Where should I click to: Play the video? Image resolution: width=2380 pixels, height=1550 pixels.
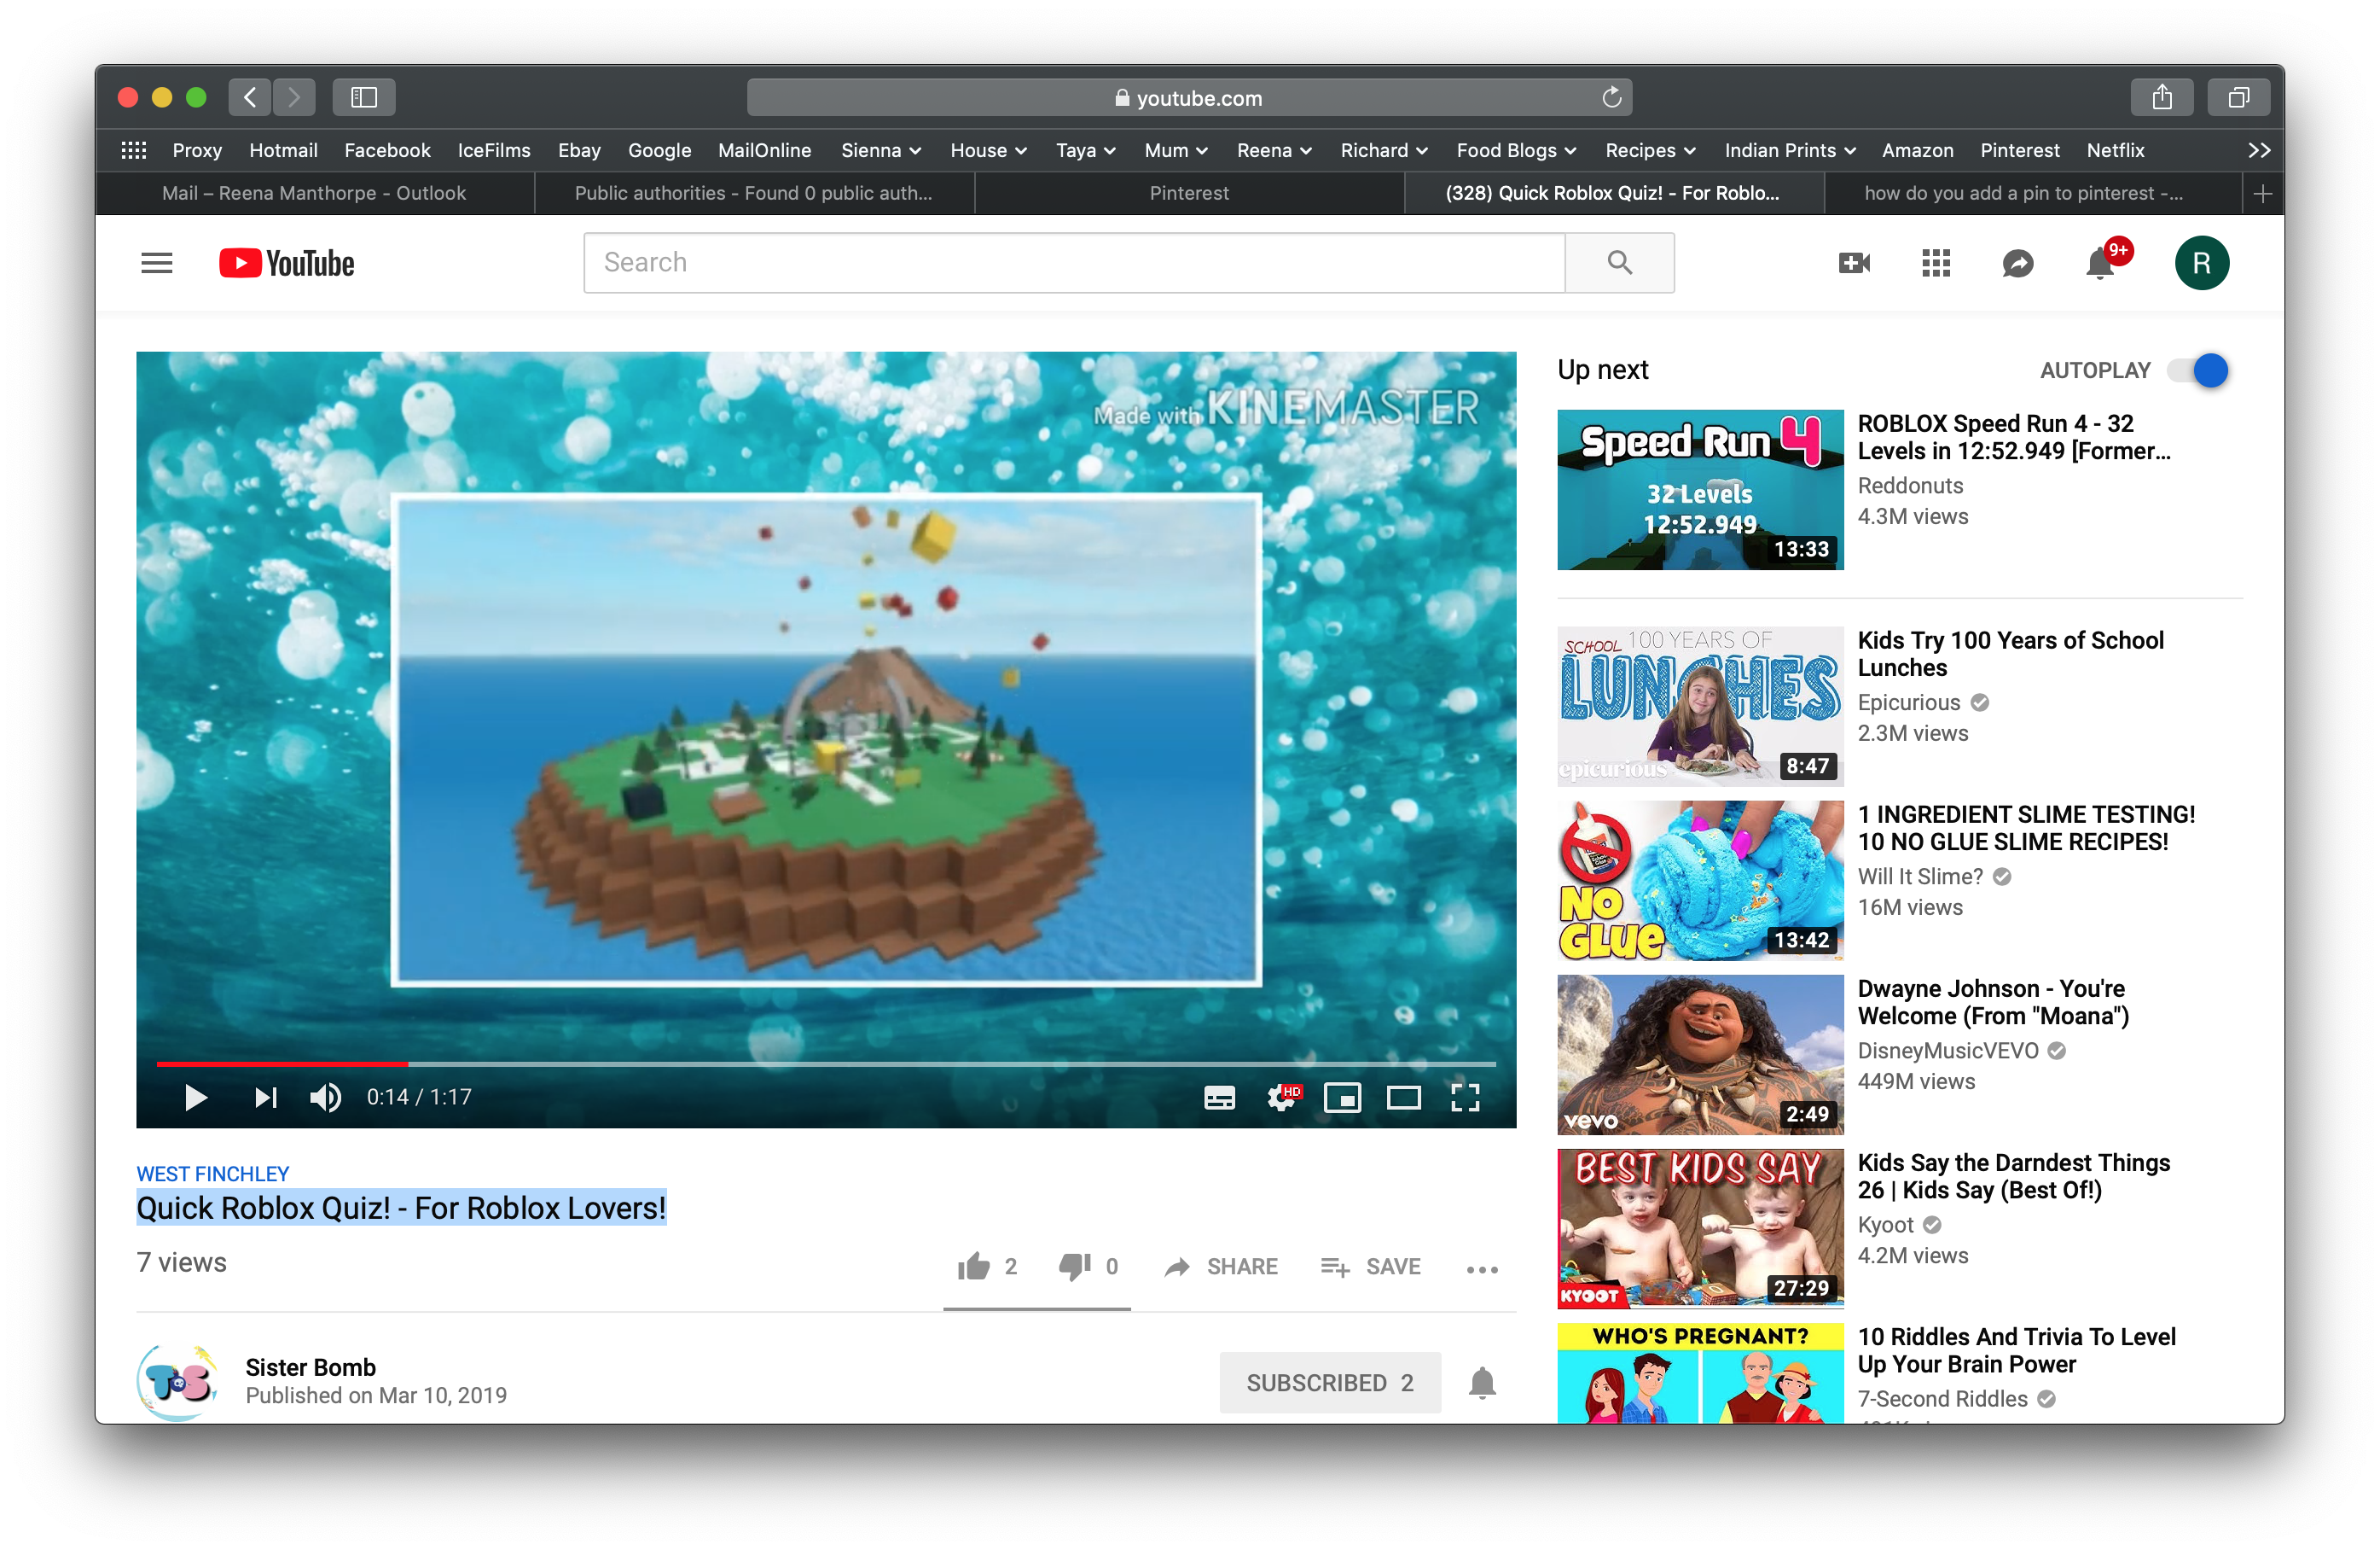click(x=195, y=1098)
